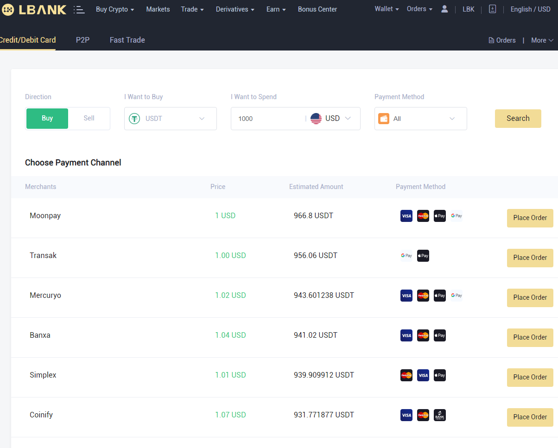This screenshot has height=448, width=558.
Task: Open the Markets page
Action: (158, 9)
